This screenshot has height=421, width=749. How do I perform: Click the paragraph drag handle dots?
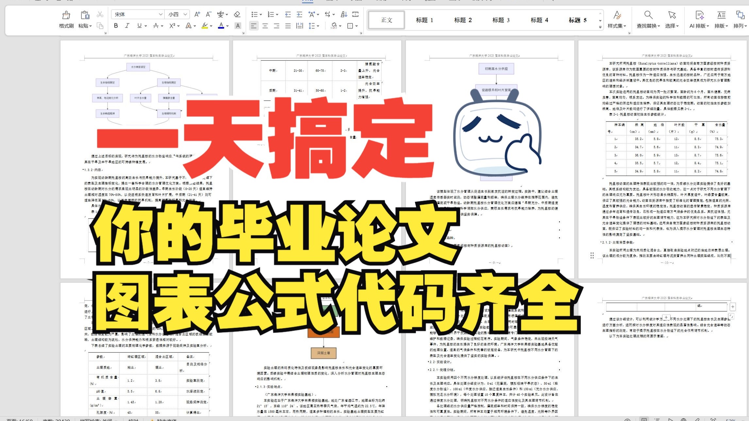pyautogui.click(x=592, y=256)
